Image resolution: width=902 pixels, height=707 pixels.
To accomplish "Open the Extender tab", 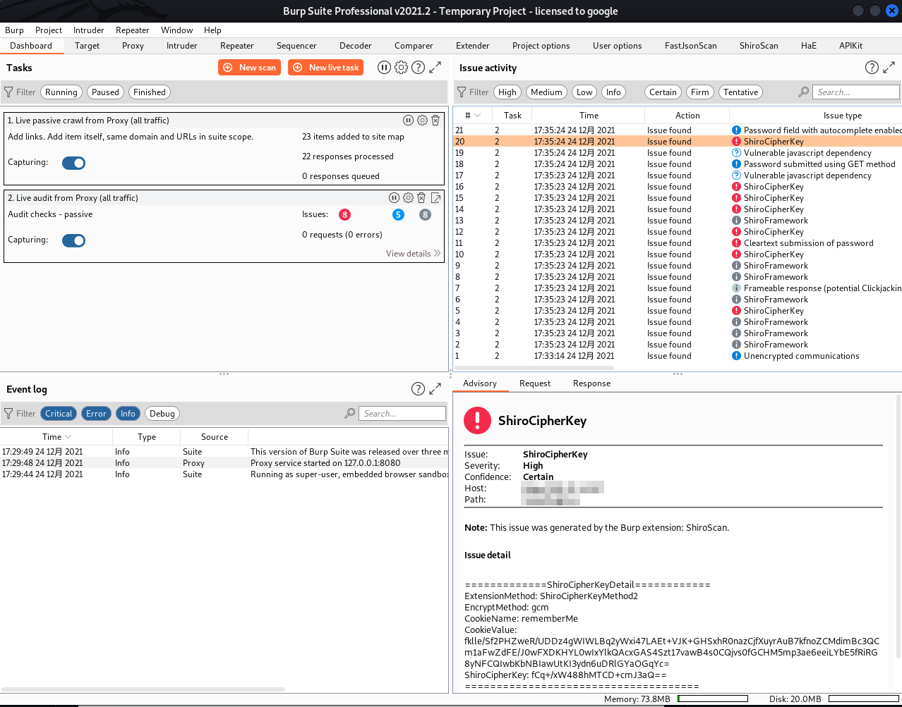I will (472, 45).
